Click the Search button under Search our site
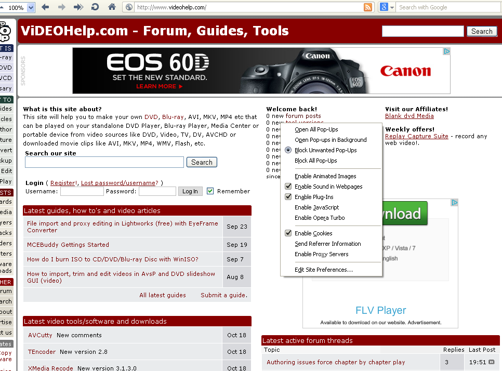This screenshot has height=371, width=502. [202, 162]
